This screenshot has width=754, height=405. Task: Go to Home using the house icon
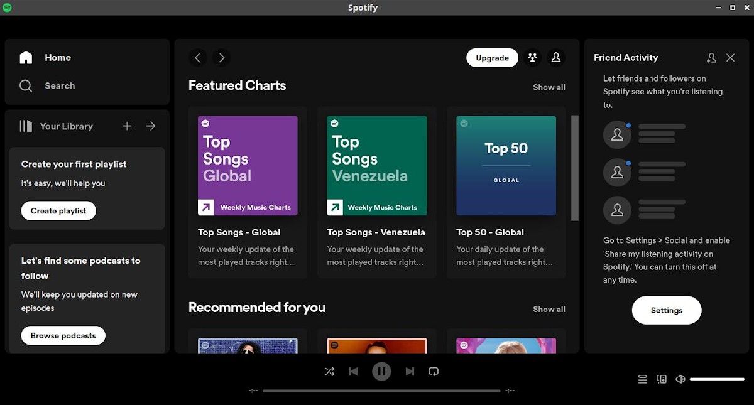(x=25, y=57)
